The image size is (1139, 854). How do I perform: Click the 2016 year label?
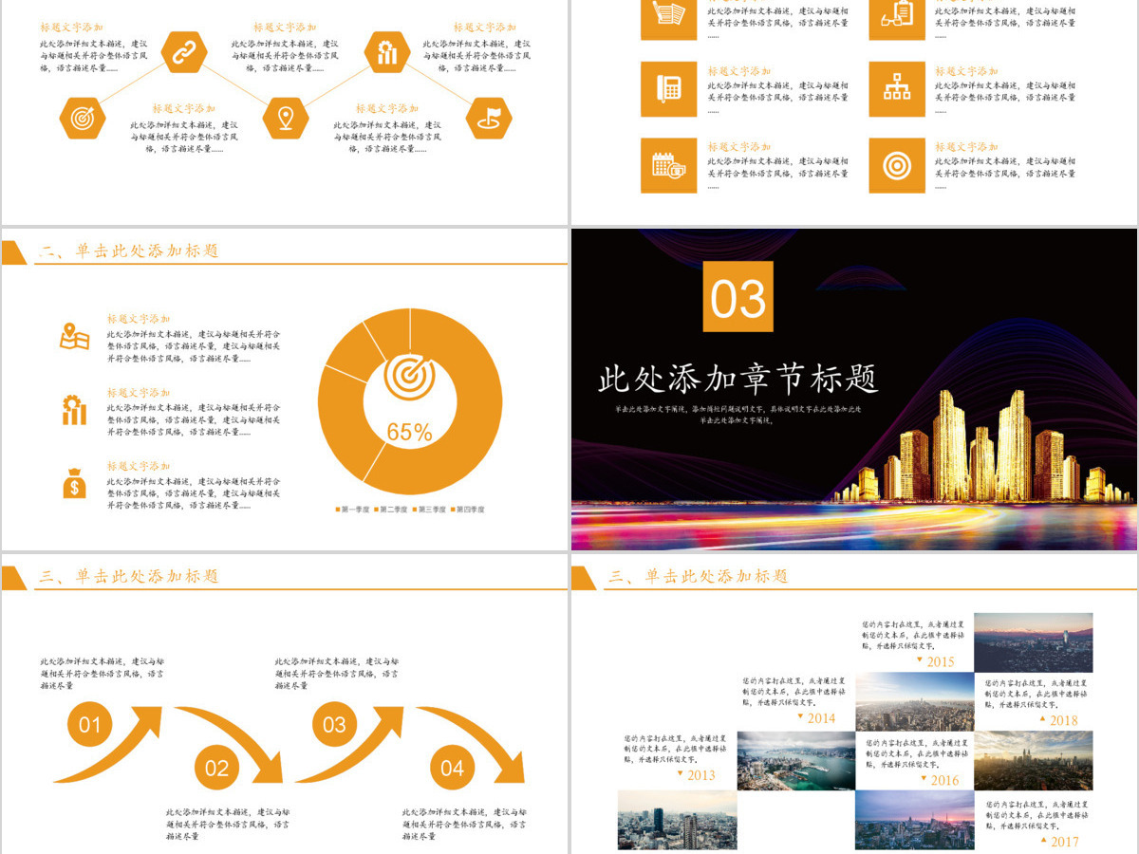click(x=945, y=780)
